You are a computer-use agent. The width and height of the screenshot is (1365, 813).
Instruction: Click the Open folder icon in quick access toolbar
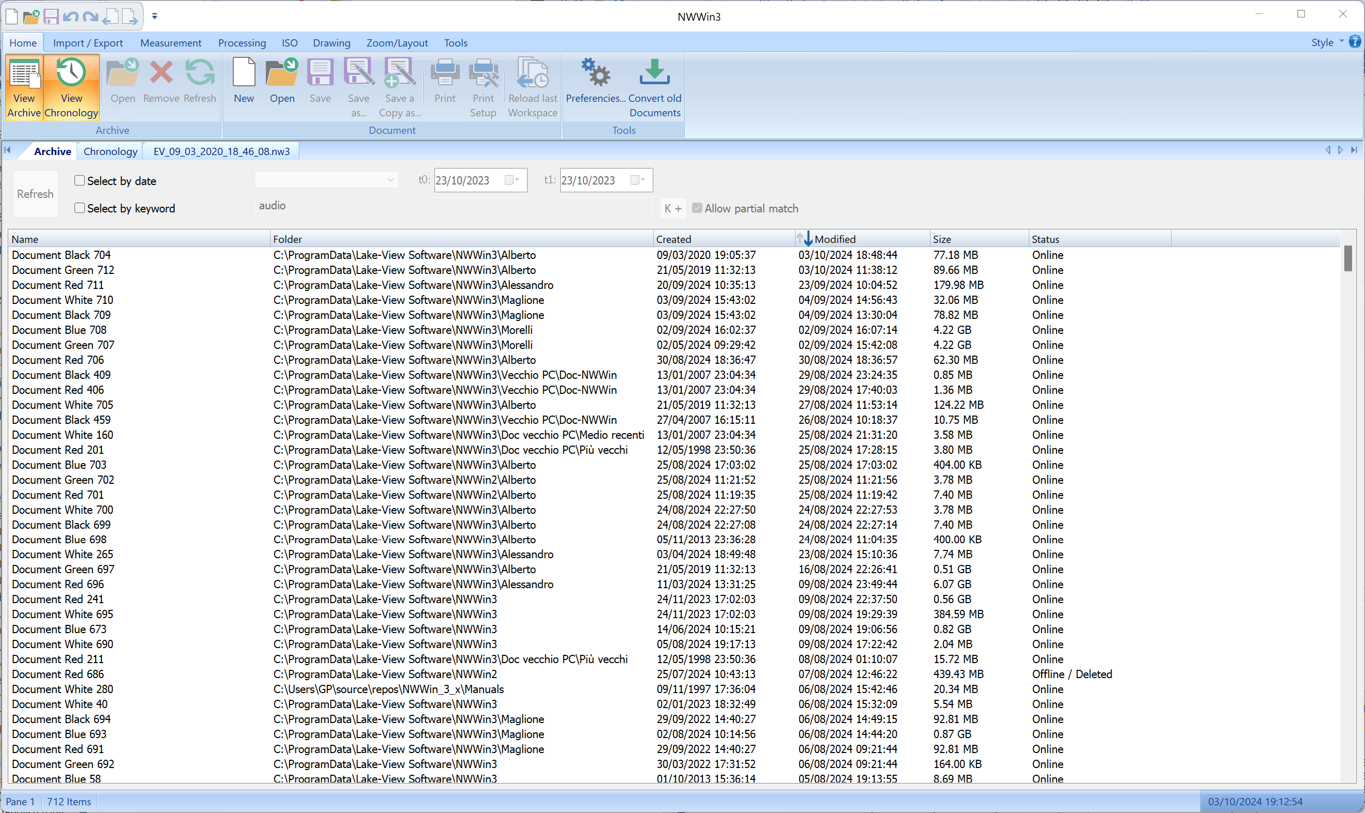31,17
